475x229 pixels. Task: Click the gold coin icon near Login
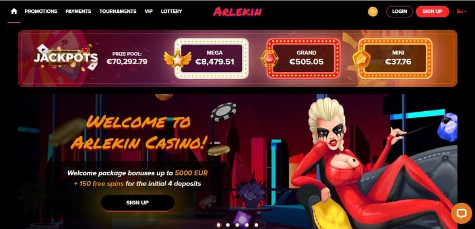(x=373, y=12)
